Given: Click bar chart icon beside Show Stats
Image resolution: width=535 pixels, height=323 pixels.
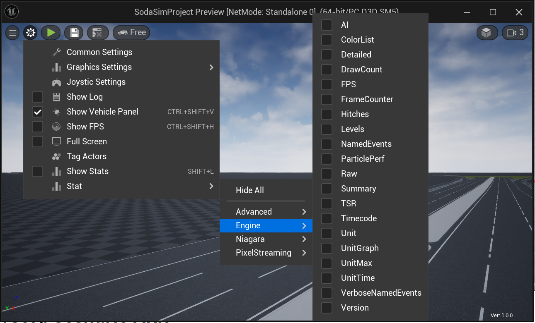Looking at the screenshot, I should pos(57,171).
